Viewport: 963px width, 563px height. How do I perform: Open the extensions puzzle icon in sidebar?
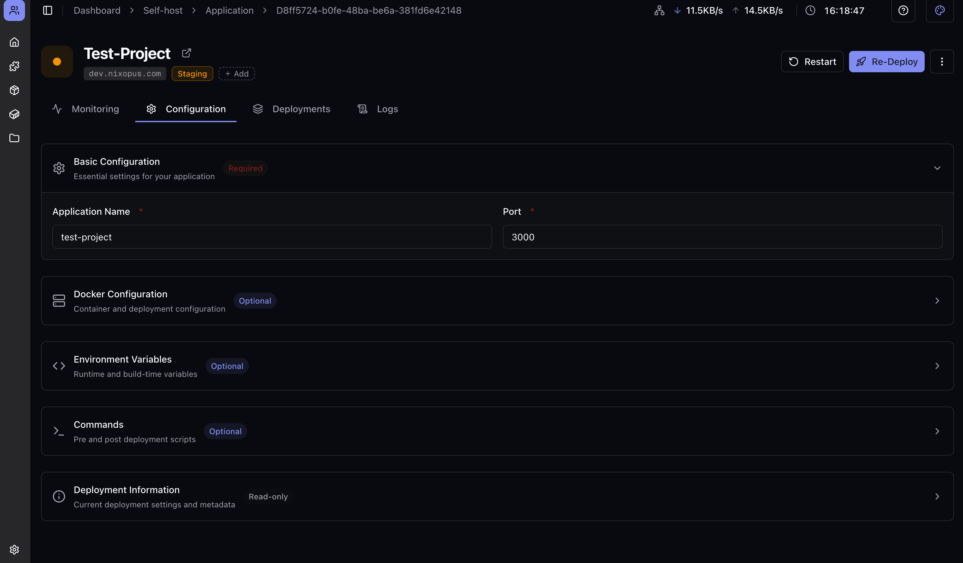(14, 66)
